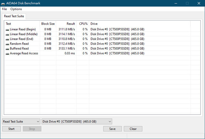
Task: Click the Save button
Action: tap(112, 129)
